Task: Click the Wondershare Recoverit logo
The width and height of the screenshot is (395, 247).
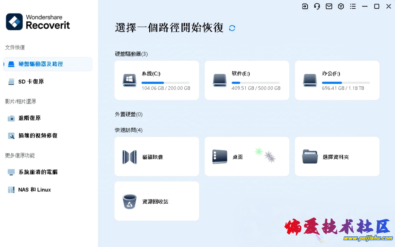Action: [38, 22]
